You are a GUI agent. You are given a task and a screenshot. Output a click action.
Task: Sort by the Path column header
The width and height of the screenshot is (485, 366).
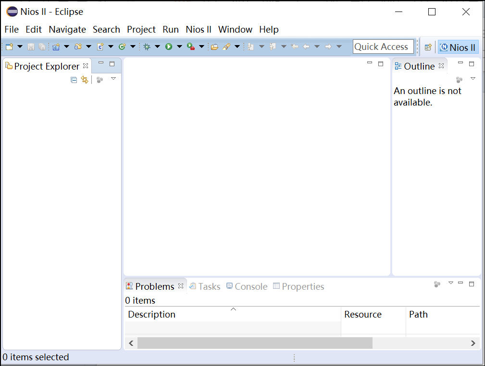[443, 314]
